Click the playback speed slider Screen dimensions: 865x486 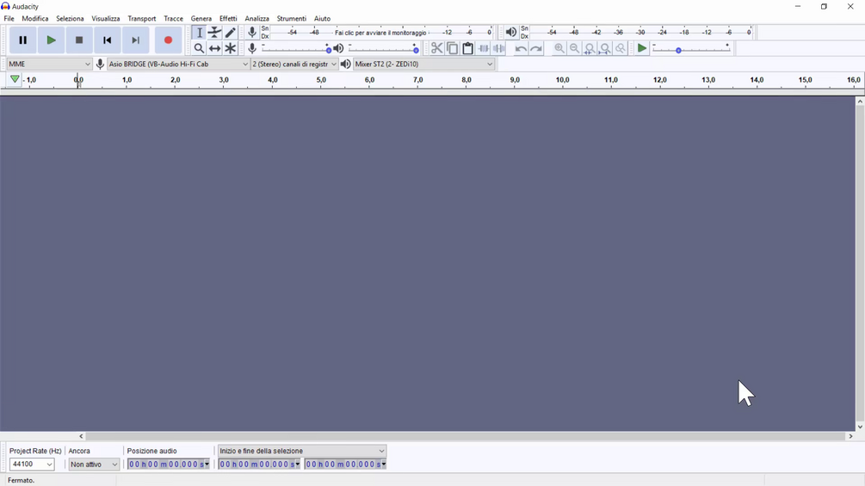point(691,50)
